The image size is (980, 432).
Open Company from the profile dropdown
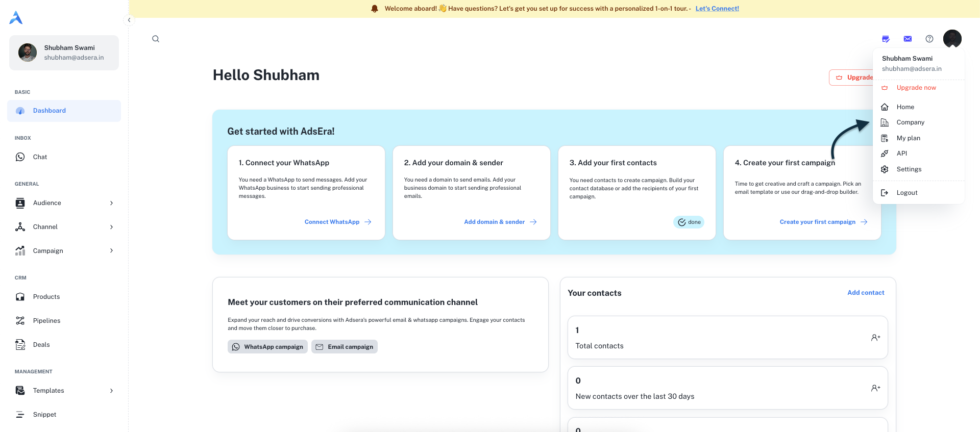(910, 122)
